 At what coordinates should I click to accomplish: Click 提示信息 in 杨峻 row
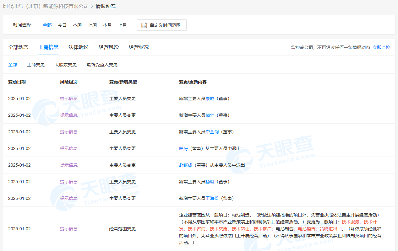pos(69,182)
